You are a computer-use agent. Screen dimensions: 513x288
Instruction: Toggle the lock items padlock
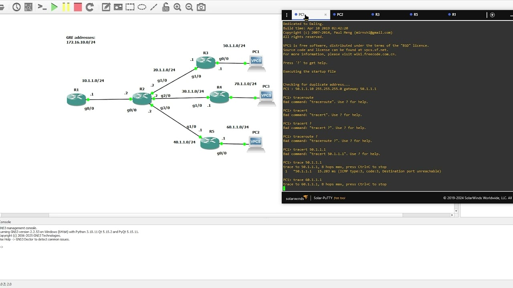click(x=166, y=7)
